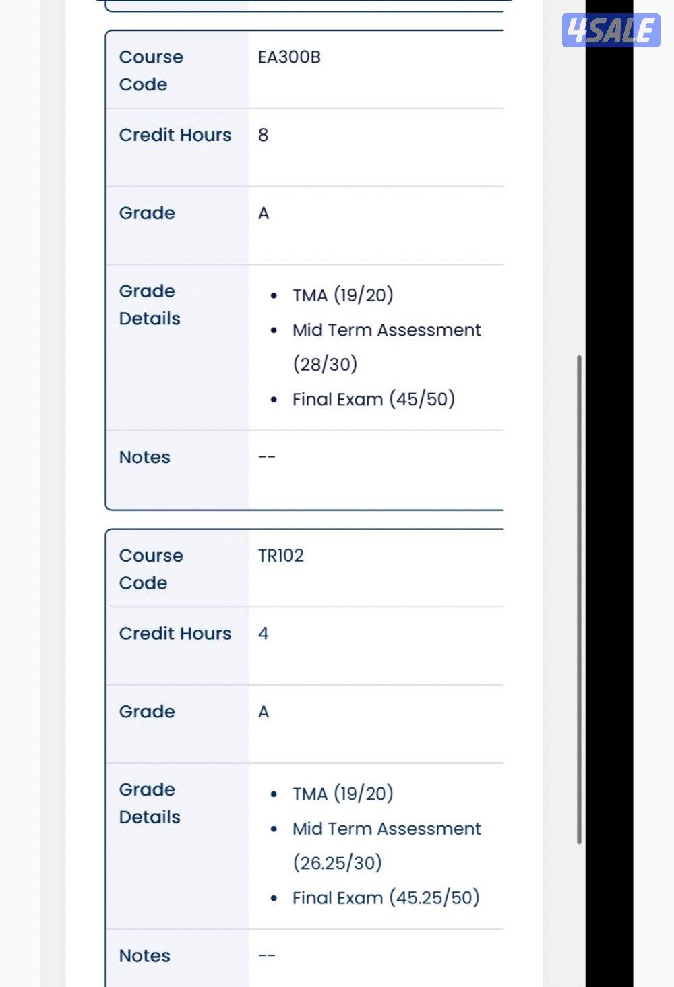
Task: Click TMA (19/20) in the EA300B card
Action: (342, 295)
